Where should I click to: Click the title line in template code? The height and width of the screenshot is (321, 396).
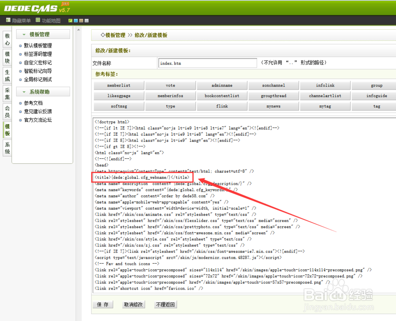142,178
